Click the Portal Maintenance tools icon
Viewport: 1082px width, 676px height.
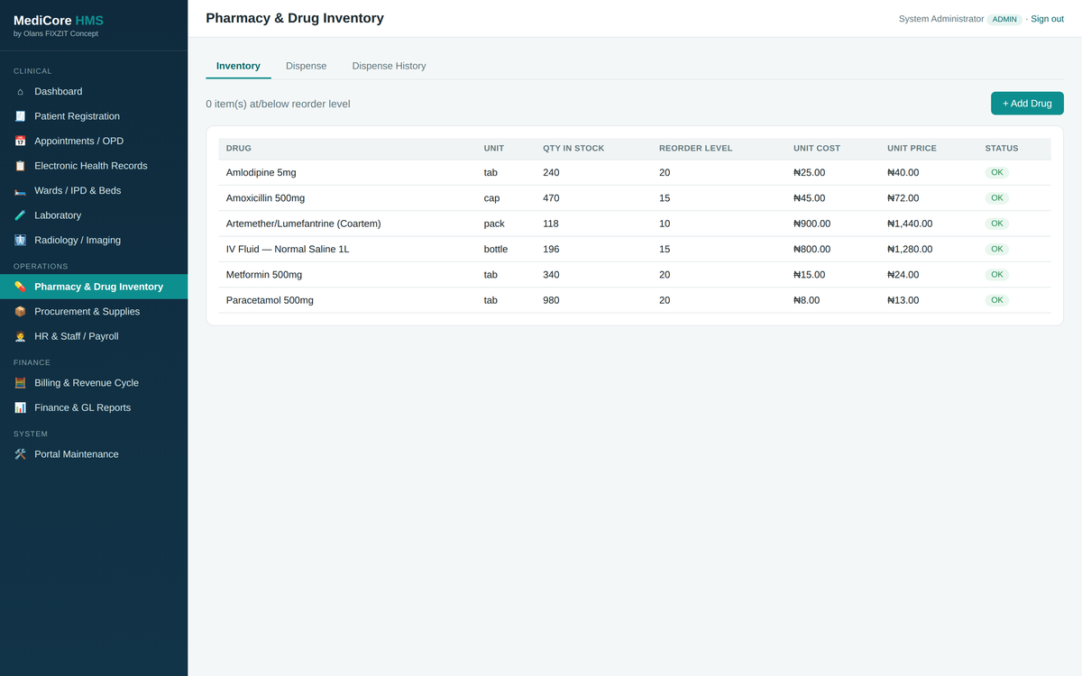click(20, 454)
